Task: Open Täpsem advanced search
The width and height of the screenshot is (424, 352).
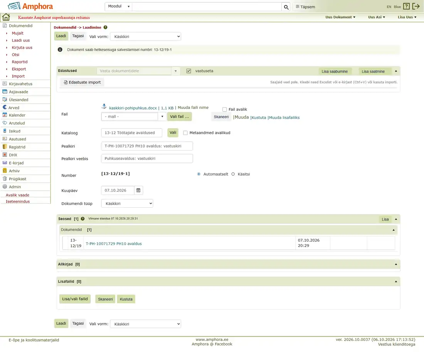Action: [305, 7]
